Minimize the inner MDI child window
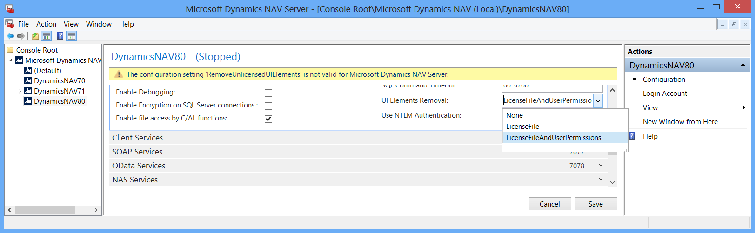 [723, 24]
